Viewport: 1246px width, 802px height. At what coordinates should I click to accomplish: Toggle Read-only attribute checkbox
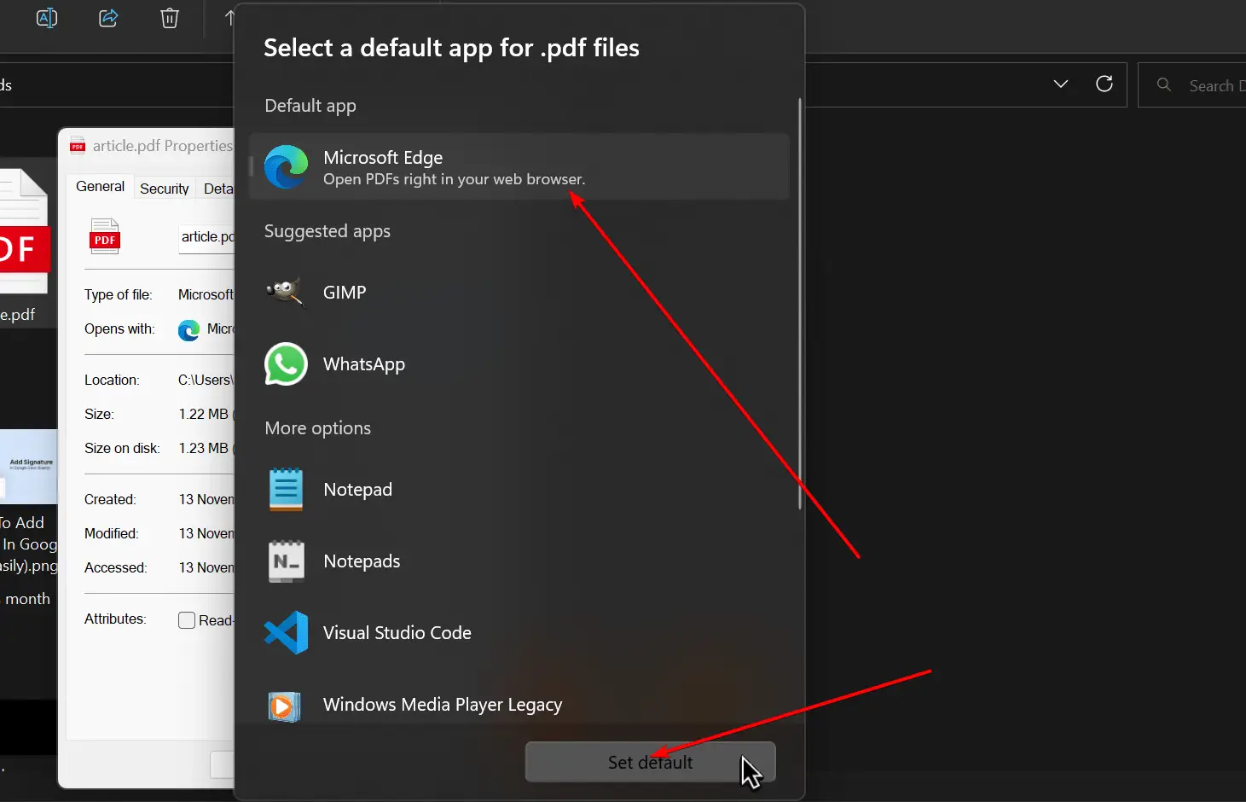tap(187, 620)
